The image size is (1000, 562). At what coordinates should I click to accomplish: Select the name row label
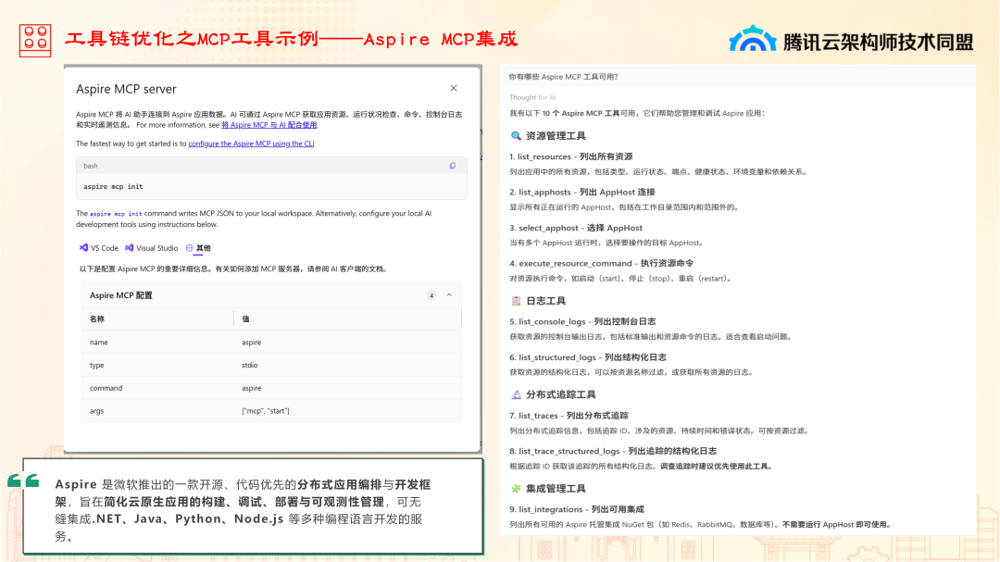(99, 343)
